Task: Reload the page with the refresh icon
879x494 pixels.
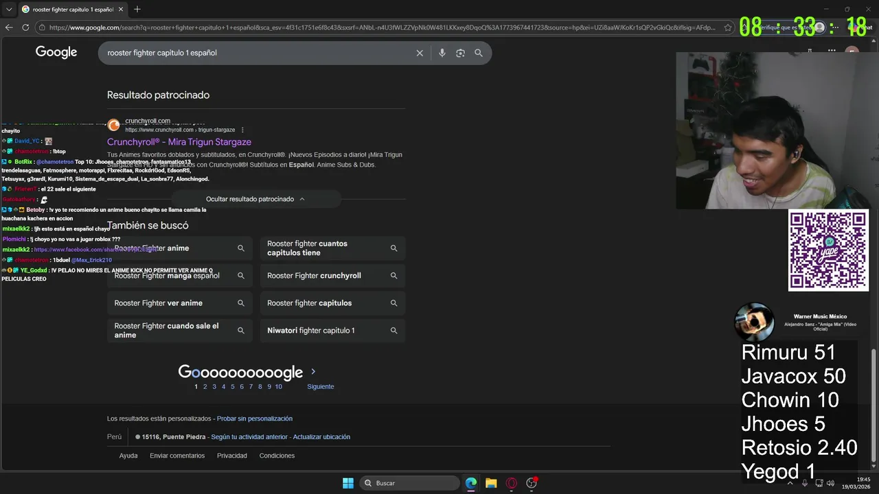Action: tap(25, 27)
